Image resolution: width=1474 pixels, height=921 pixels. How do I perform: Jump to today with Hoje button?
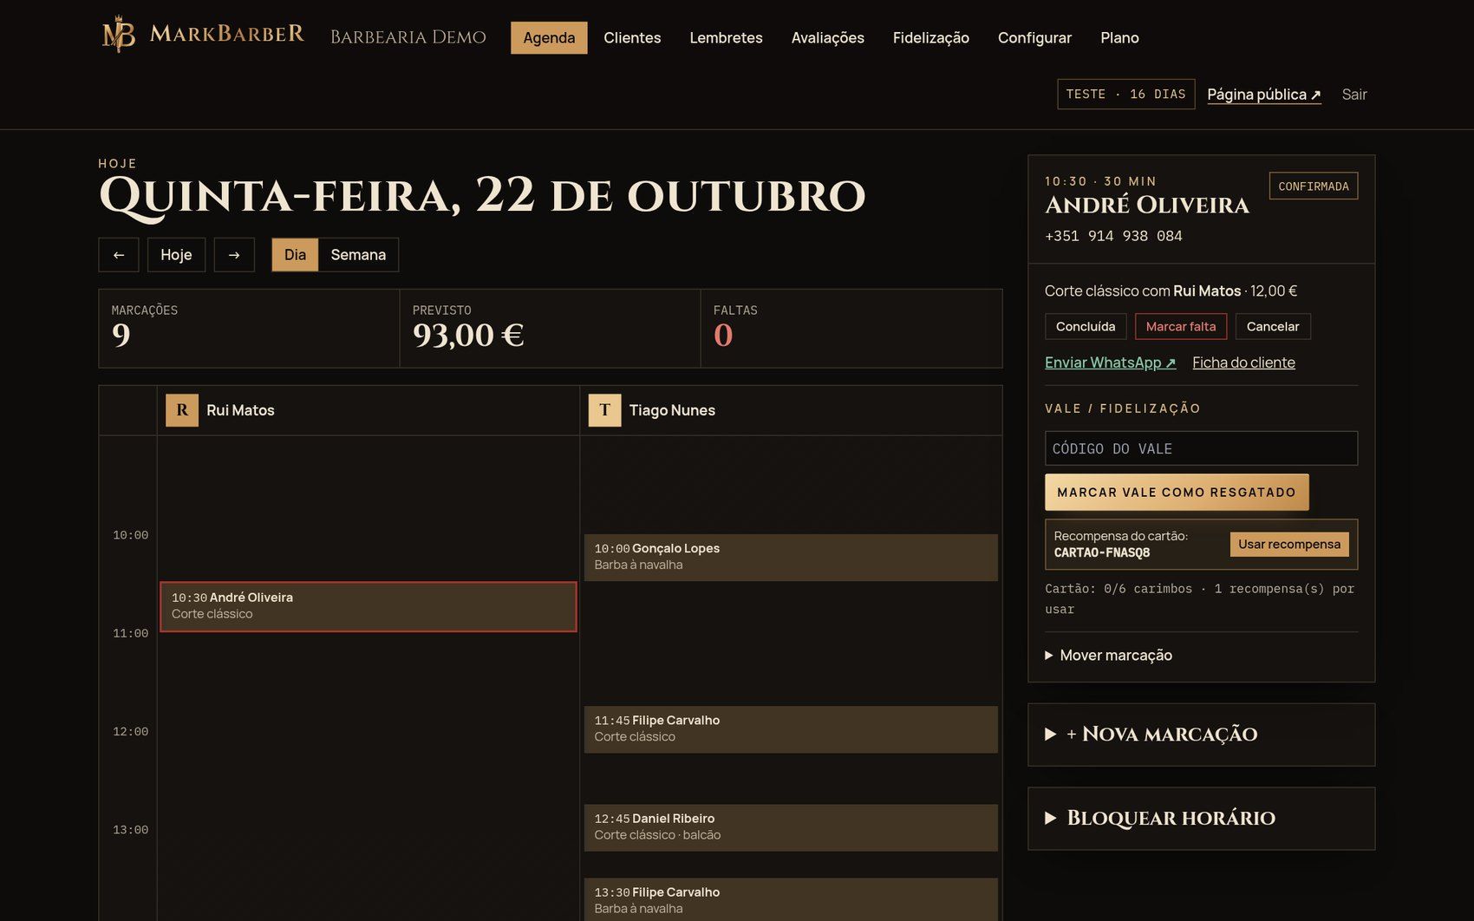(x=176, y=255)
